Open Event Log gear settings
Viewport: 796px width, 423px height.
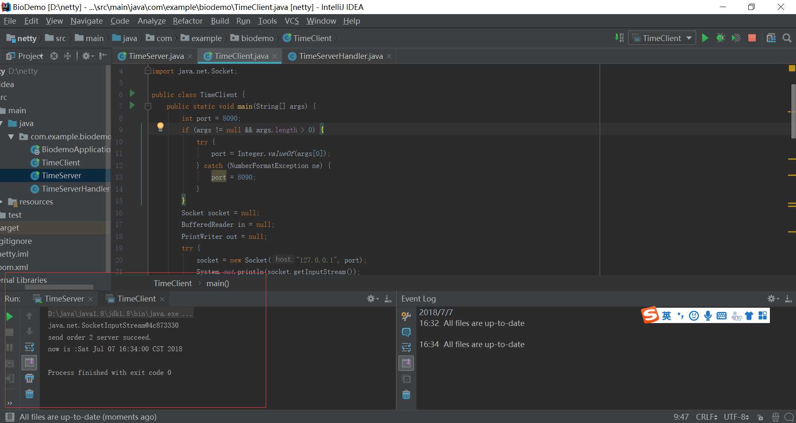point(773,299)
